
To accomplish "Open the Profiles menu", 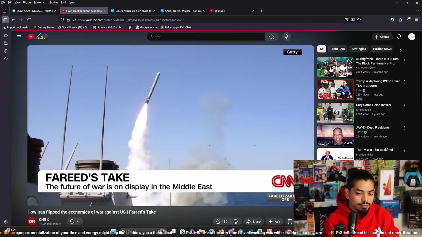I will (54, 2).
